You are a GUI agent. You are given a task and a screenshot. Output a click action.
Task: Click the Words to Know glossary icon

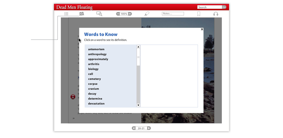[x=82, y=14]
